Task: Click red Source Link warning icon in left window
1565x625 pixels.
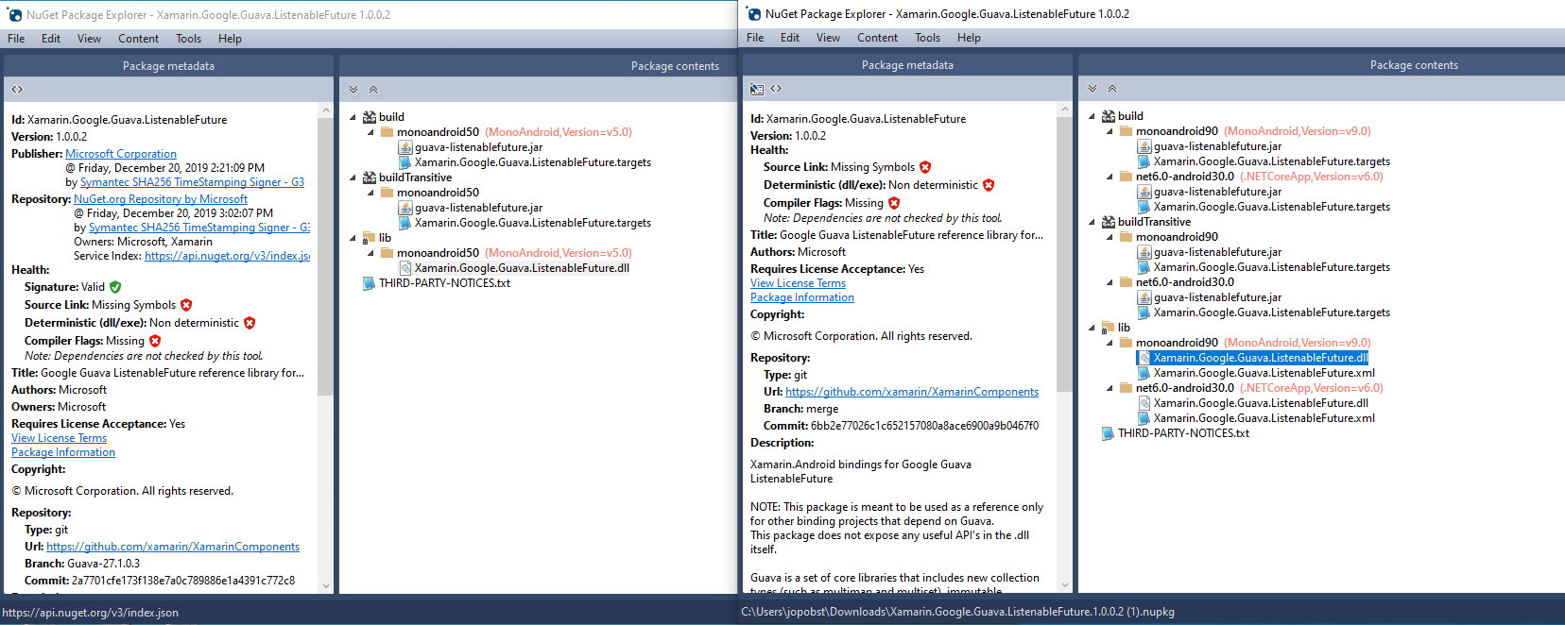Action: pos(186,305)
